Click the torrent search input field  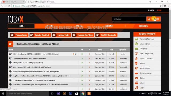click(129, 19)
